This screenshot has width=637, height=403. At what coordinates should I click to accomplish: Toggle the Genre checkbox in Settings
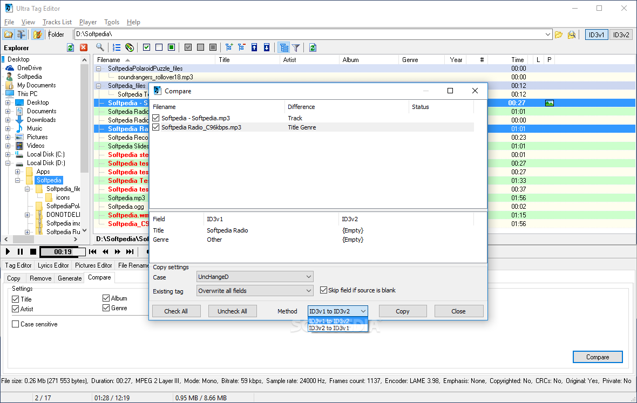(x=106, y=308)
